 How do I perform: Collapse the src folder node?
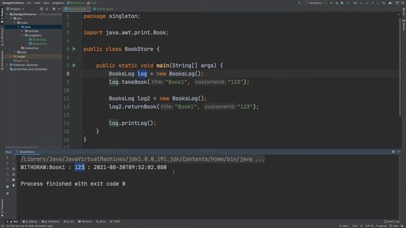[11, 18]
